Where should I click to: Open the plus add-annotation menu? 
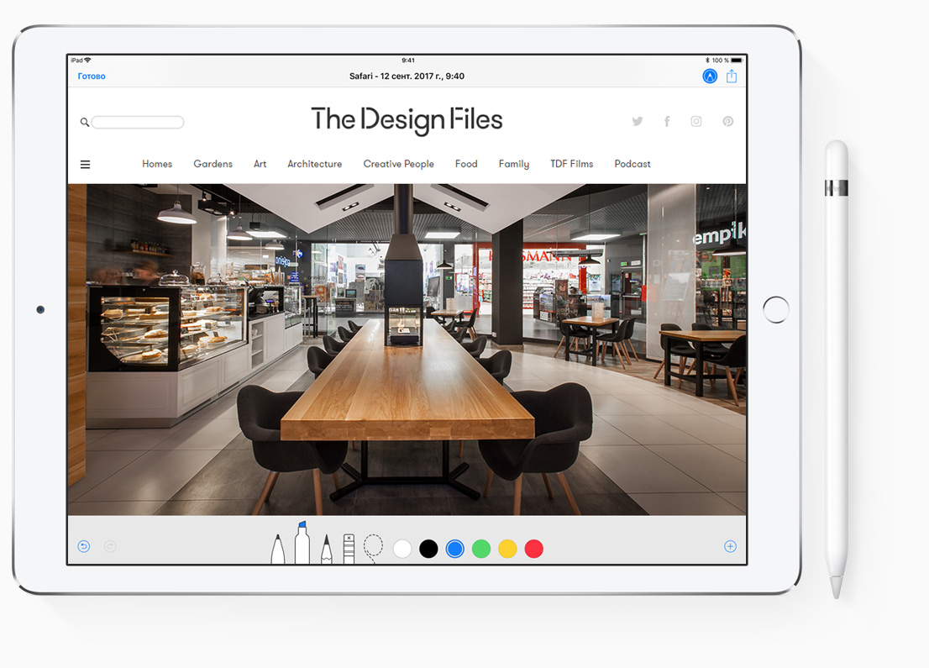[731, 546]
